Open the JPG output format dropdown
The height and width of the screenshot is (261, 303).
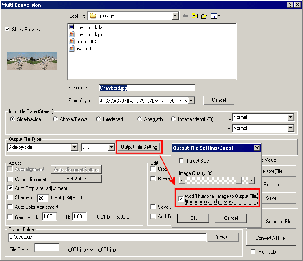click(x=111, y=147)
